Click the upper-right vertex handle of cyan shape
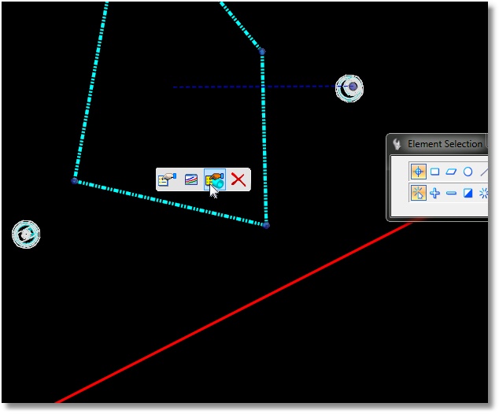The image size is (499, 414). (262, 51)
